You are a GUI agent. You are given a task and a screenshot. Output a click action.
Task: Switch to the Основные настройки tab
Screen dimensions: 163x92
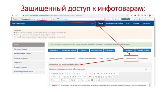click(x=56, y=59)
